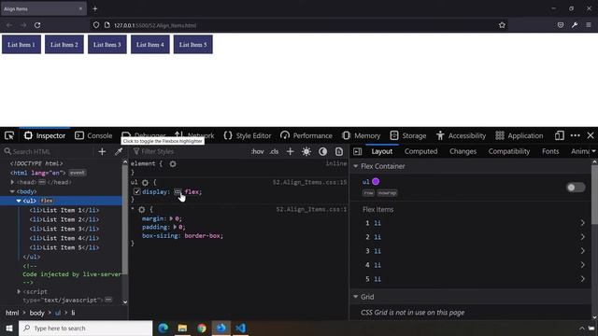Click the Search HTML input field
This screenshot has width=598, height=336.
(x=48, y=151)
